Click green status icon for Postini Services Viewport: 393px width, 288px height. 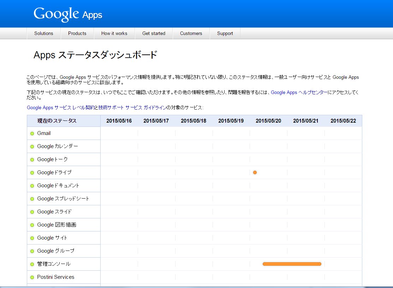click(x=32, y=277)
